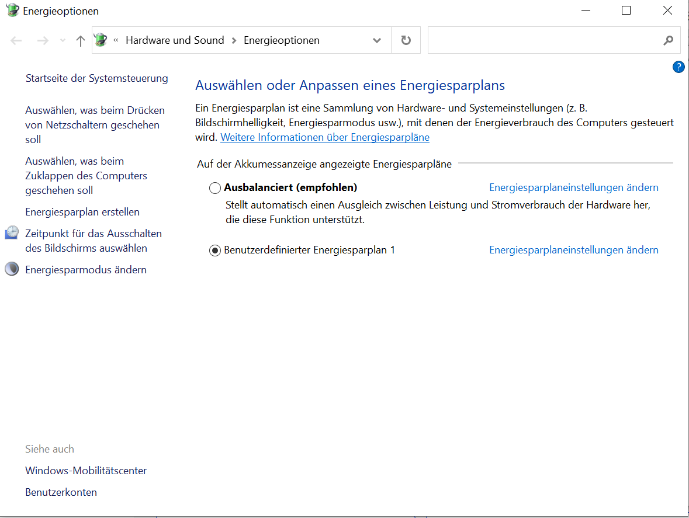Viewport: 689px width, 518px height.
Task: Open Zeitpunkt für das Ausschalten des Bildschirms
Action: [x=93, y=241]
